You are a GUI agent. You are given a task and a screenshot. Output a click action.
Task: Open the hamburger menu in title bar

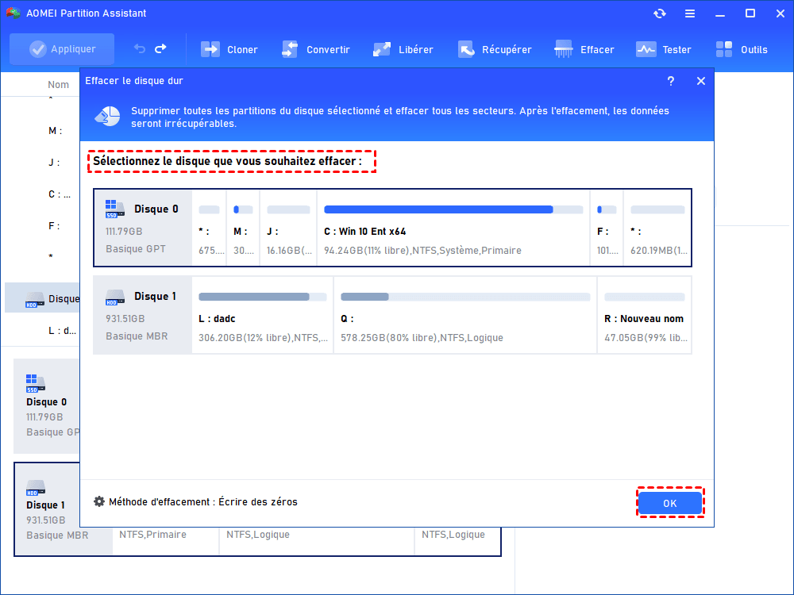click(690, 13)
